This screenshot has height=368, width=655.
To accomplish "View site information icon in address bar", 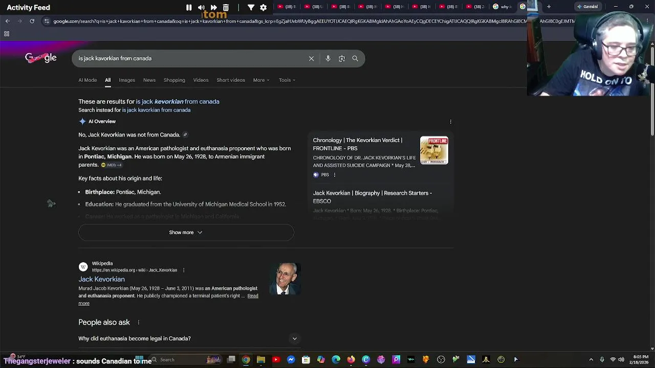I will (47, 21).
